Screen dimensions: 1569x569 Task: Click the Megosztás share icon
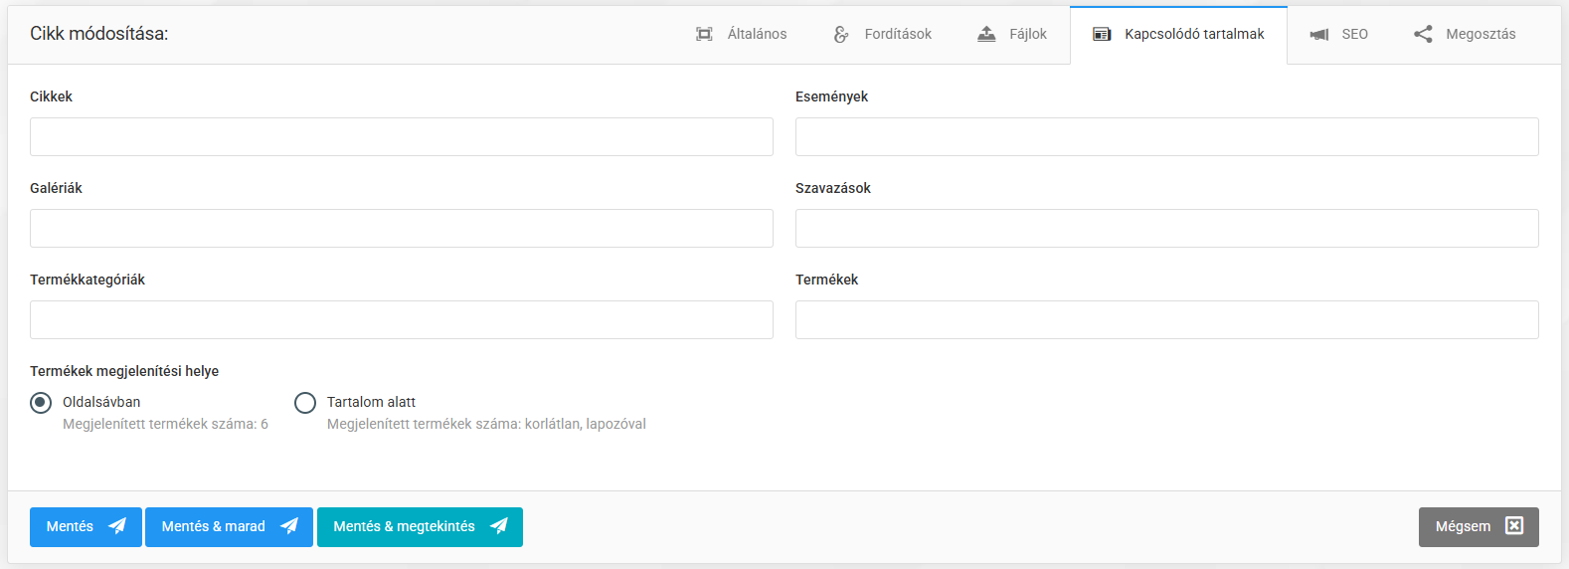1423,34
